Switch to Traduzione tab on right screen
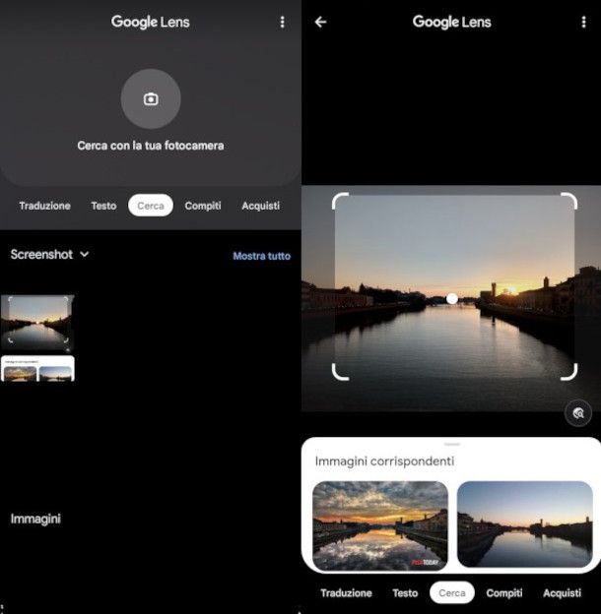The height and width of the screenshot is (614, 601). 346,593
